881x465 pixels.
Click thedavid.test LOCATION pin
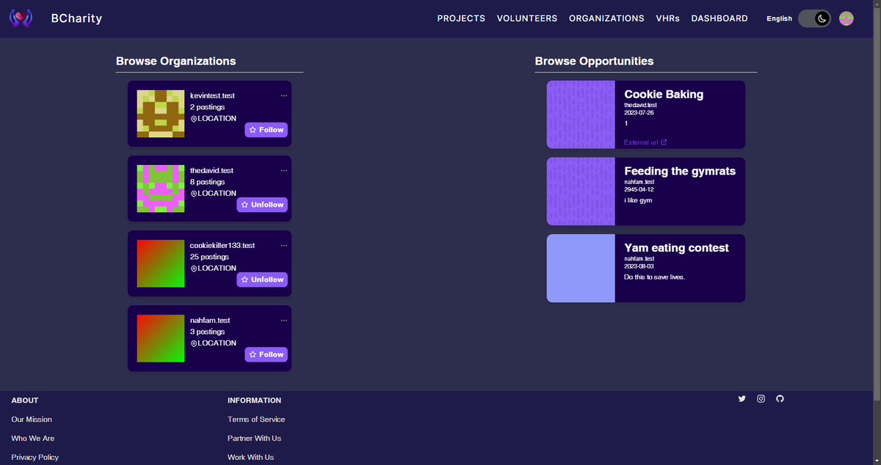[x=194, y=194]
